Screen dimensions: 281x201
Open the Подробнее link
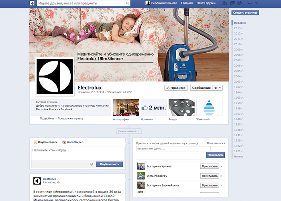pyautogui.click(x=47, y=118)
